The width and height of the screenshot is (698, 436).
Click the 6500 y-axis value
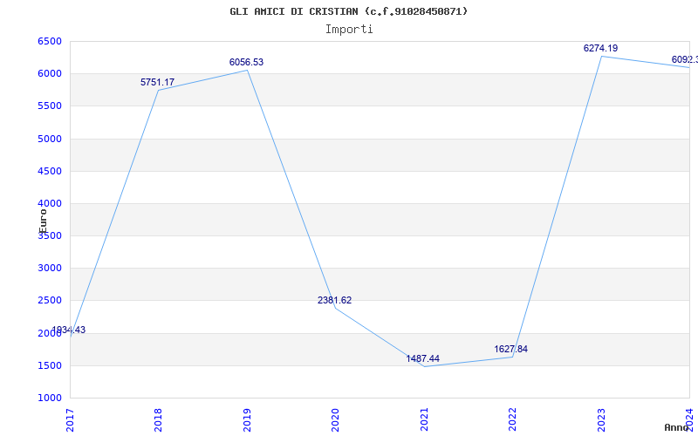pyautogui.click(x=50, y=41)
